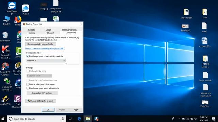Open Microsoft Edge from the taskbar
This screenshot has height=122, width=218.
(79, 119)
